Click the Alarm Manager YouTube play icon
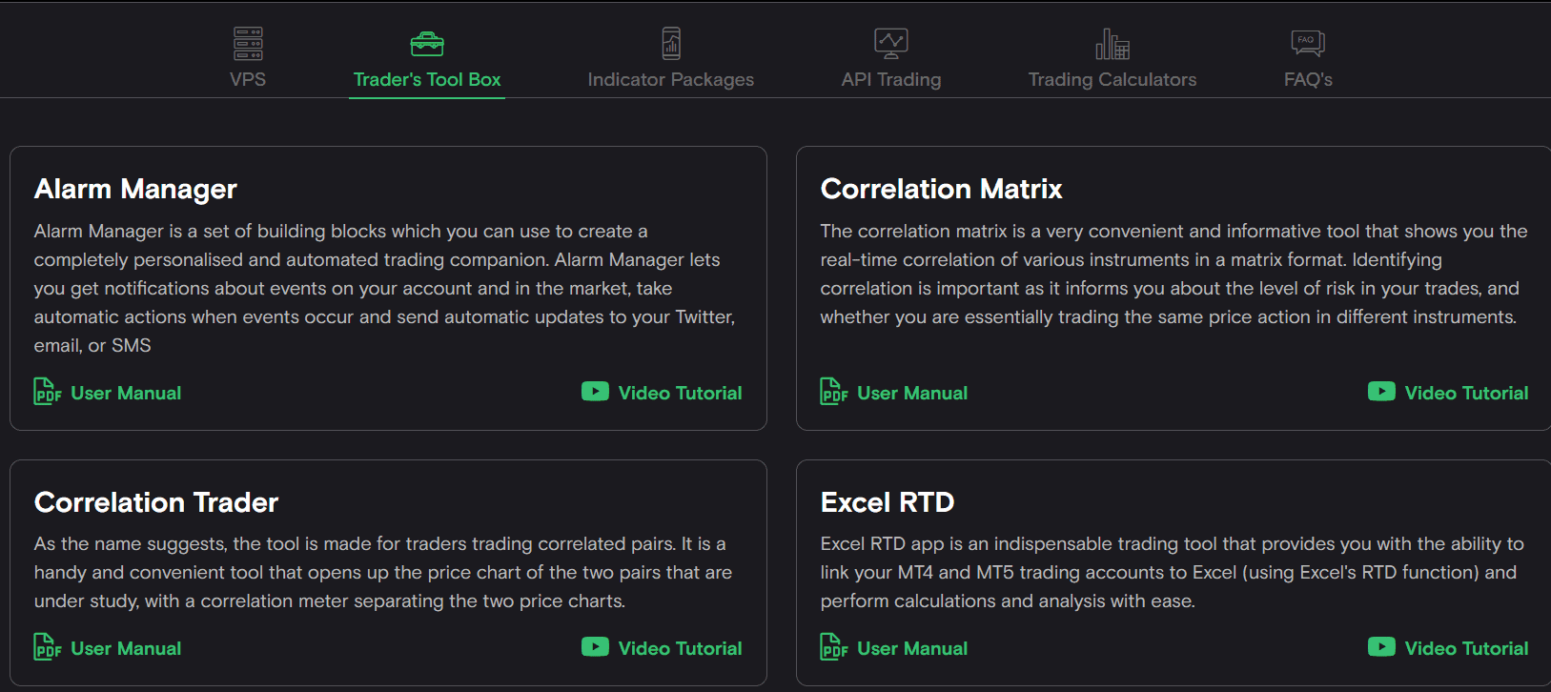 coord(595,391)
